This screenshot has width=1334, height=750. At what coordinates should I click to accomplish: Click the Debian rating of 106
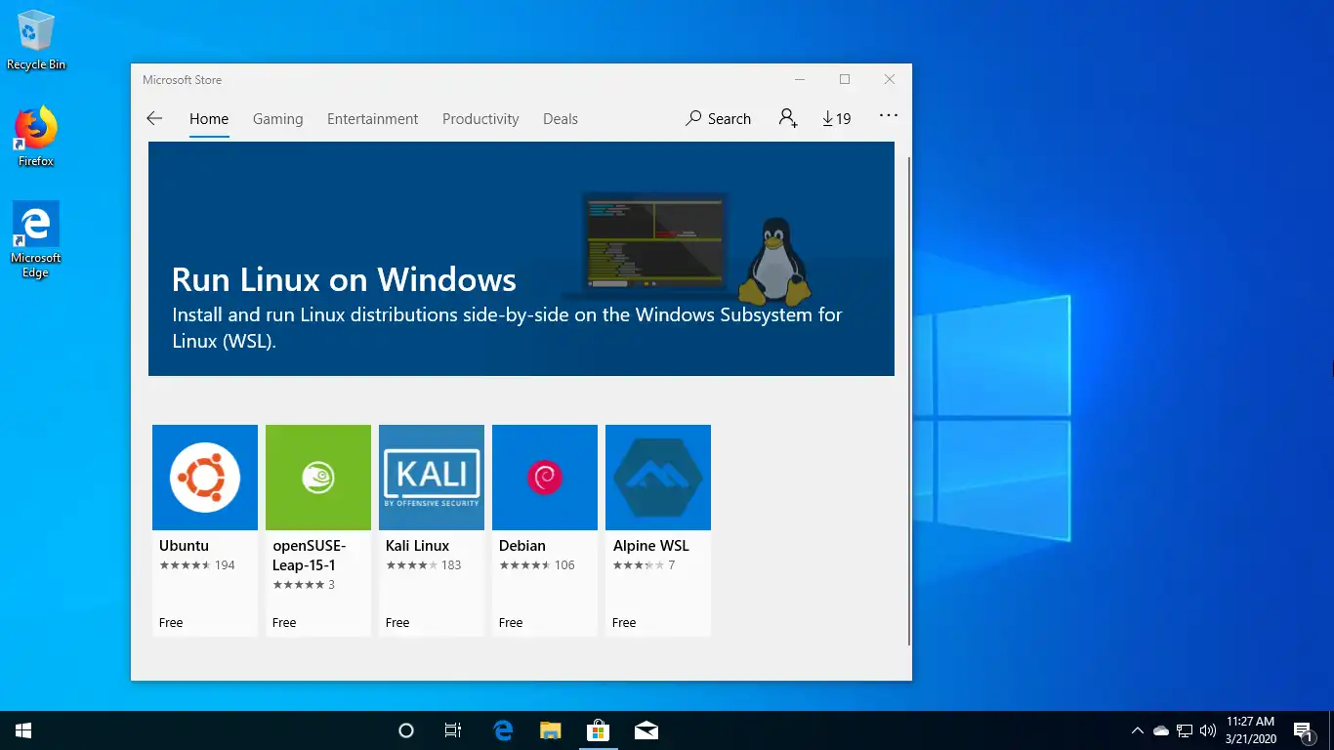(537, 565)
